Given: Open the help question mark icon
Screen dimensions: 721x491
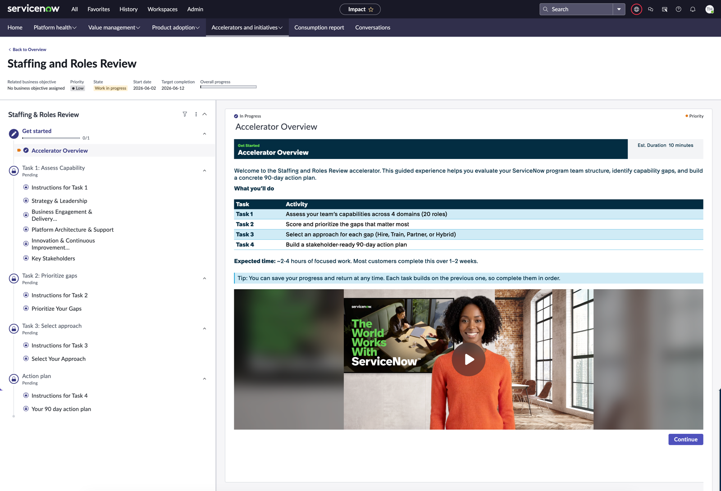Looking at the screenshot, I should (x=678, y=9).
